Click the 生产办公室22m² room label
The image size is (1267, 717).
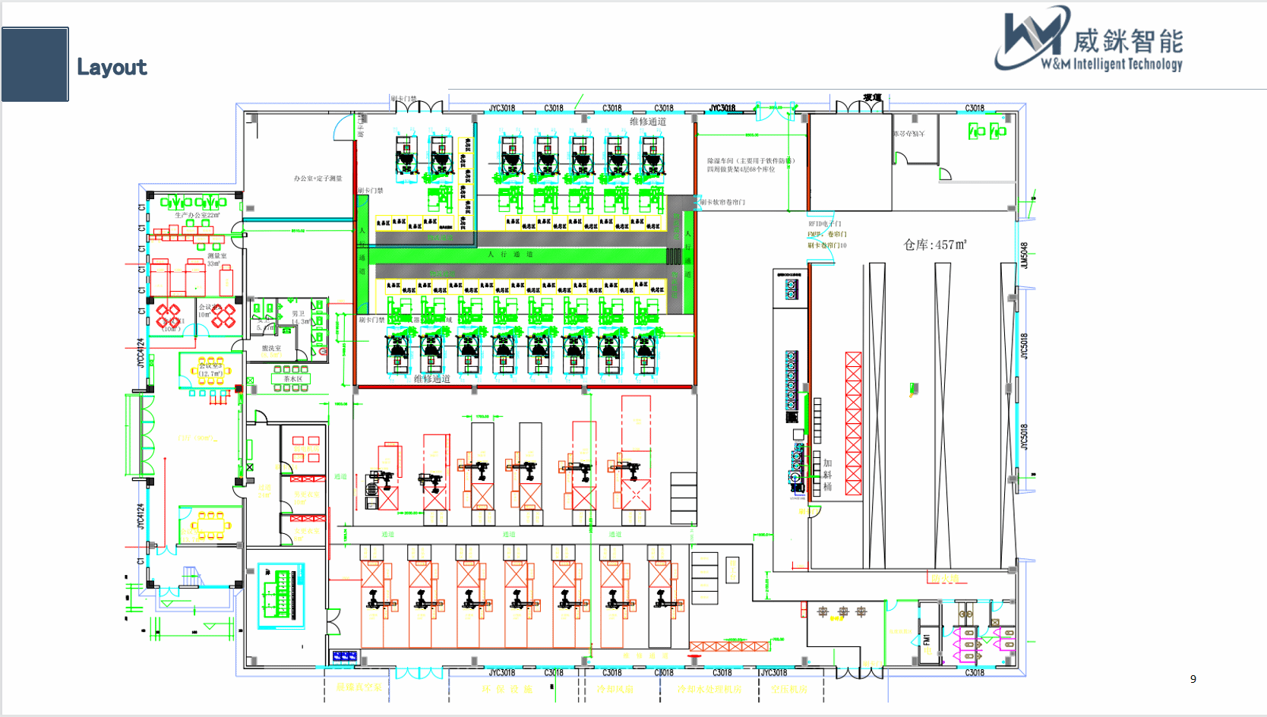(x=197, y=216)
